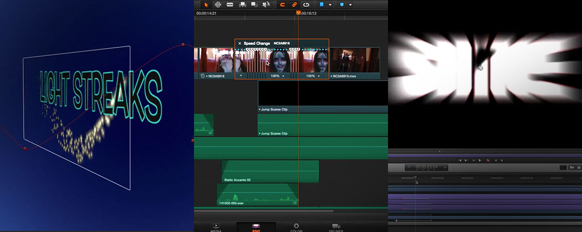
Task: Click the red record button
Action: pos(487,160)
